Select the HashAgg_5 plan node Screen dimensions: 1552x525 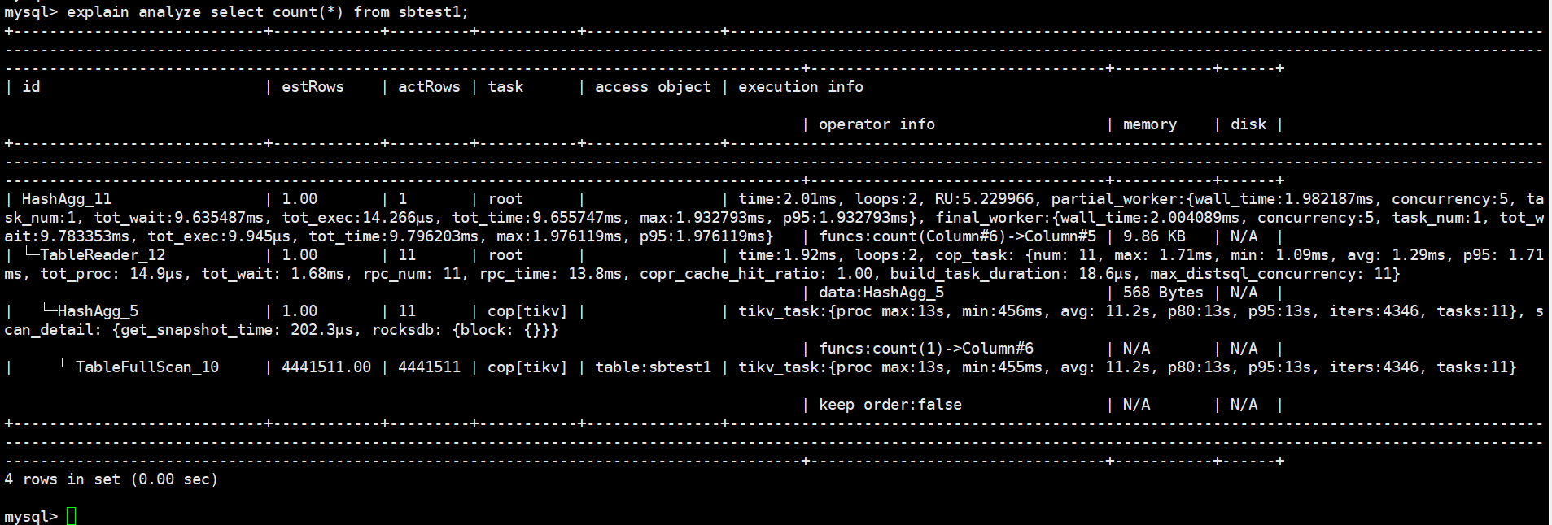98,311
